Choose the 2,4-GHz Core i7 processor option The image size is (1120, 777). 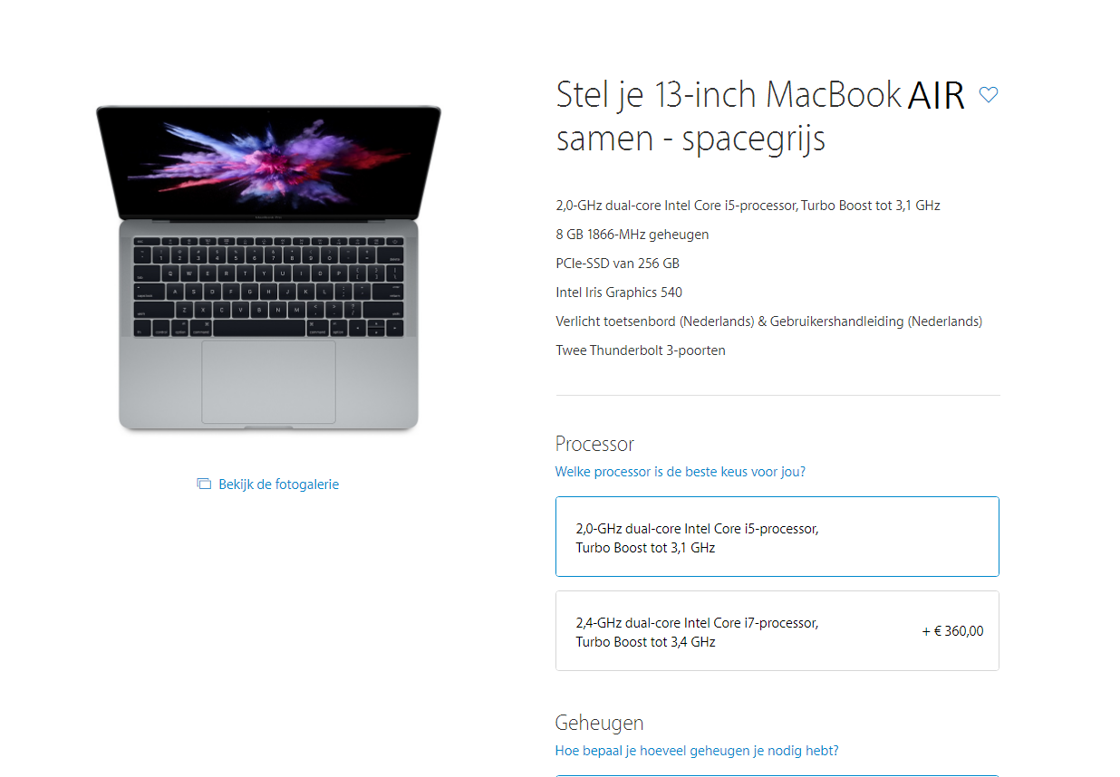[x=777, y=631]
